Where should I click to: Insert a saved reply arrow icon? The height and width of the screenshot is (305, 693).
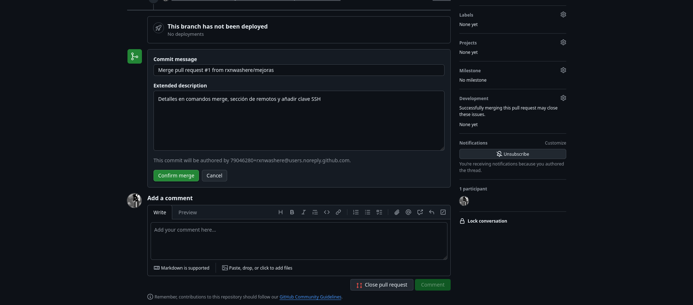click(431, 212)
